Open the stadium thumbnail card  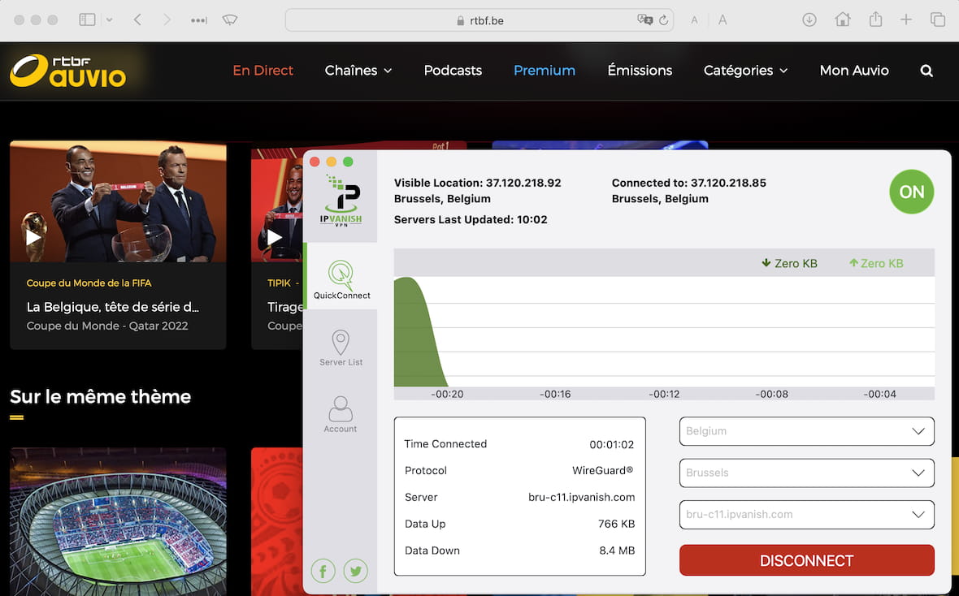118,521
